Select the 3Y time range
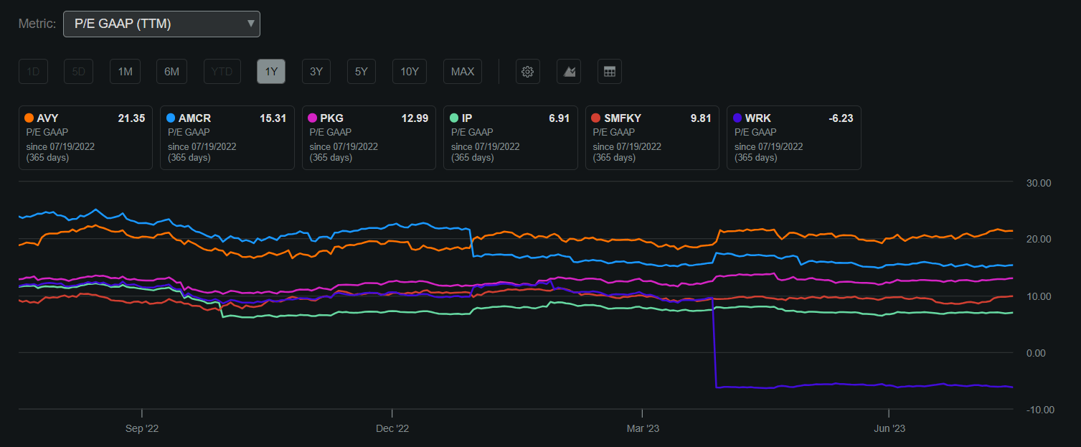The image size is (1081, 447). 316,72
